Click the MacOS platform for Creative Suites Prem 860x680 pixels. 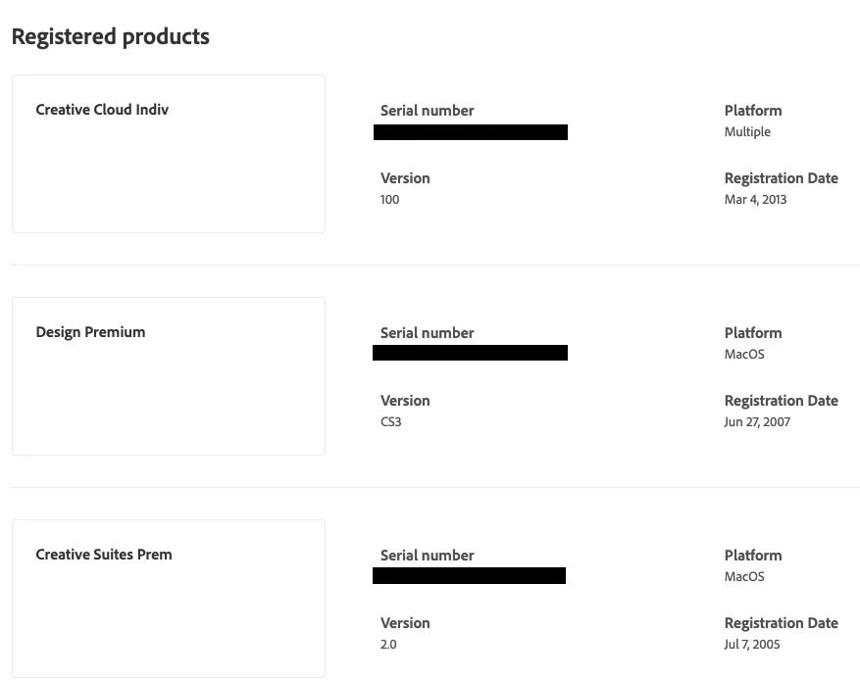click(x=744, y=577)
